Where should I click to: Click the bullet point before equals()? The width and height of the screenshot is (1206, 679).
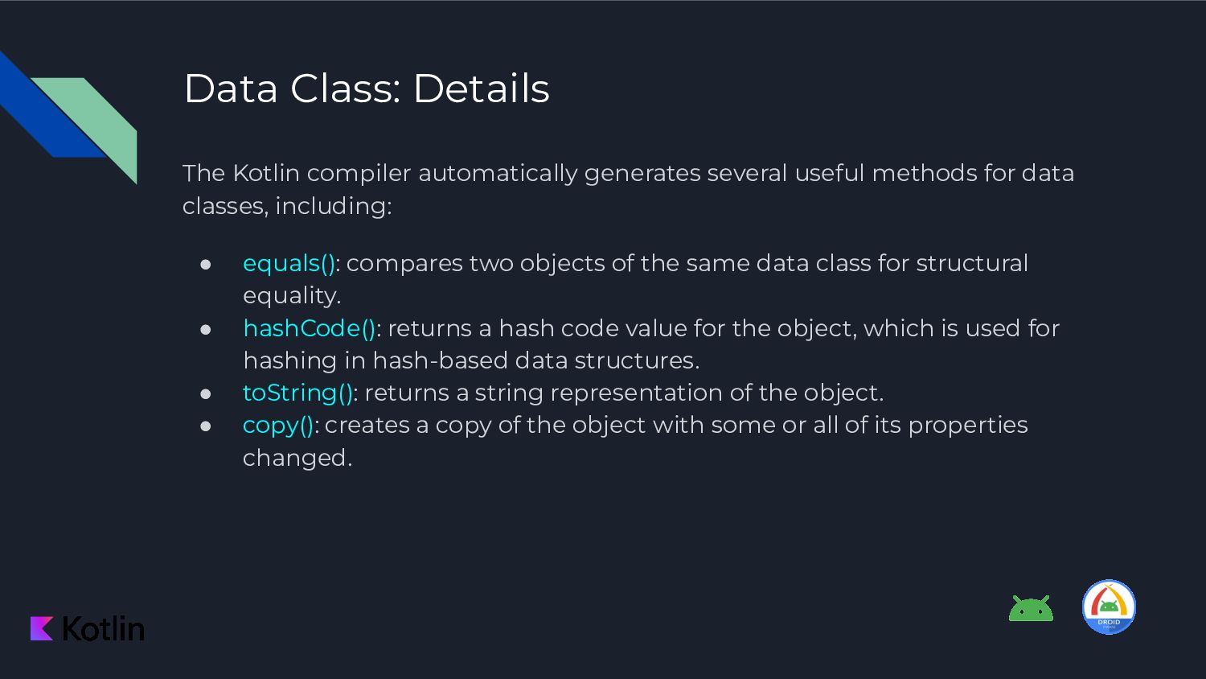206,264
